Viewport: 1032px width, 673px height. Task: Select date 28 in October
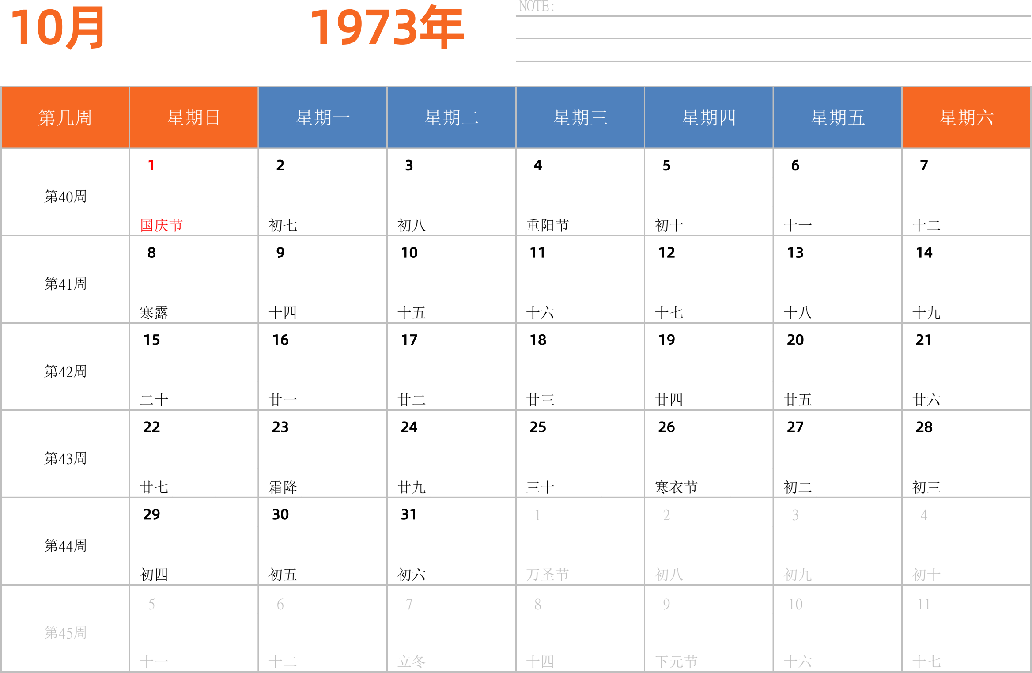pos(924,427)
